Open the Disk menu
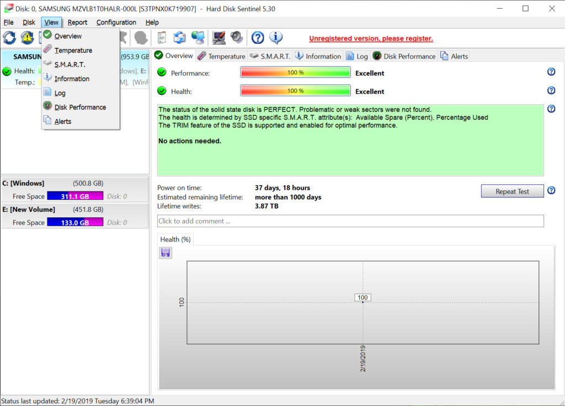The height and width of the screenshot is (406, 565). [x=29, y=22]
